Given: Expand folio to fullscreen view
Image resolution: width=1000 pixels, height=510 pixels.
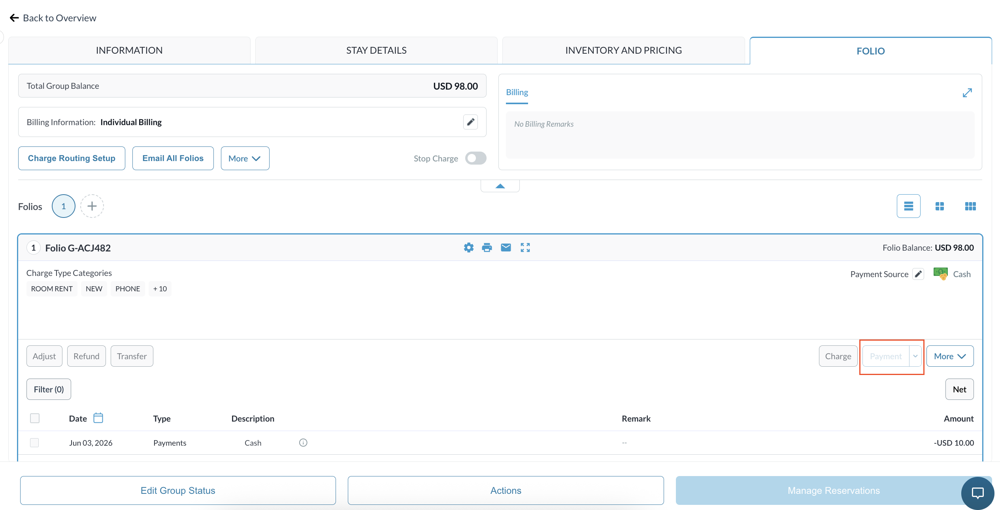Looking at the screenshot, I should click(525, 247).
